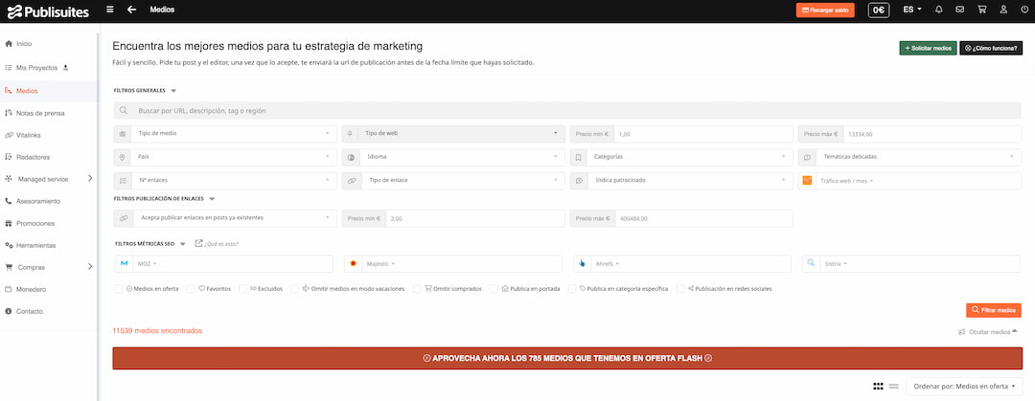Tick the Publica en portada checkbox
Screen dimensions: 1035x401
click(x=494, y=288)
